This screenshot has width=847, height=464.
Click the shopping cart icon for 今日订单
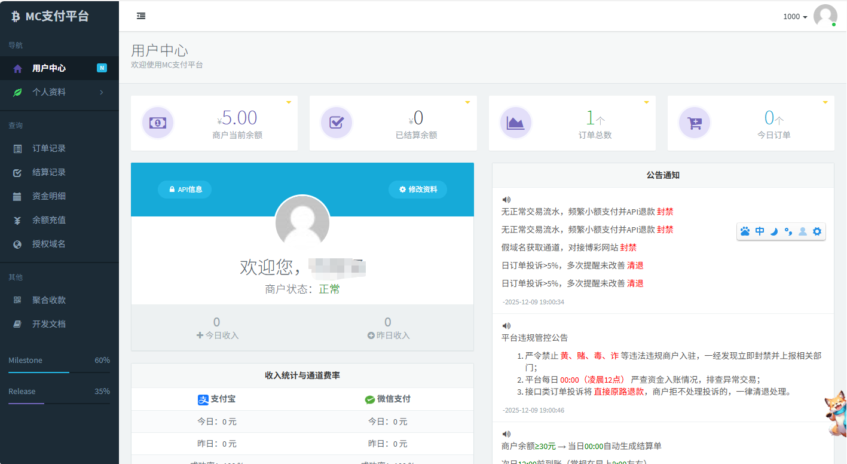[x=695, y=123]
